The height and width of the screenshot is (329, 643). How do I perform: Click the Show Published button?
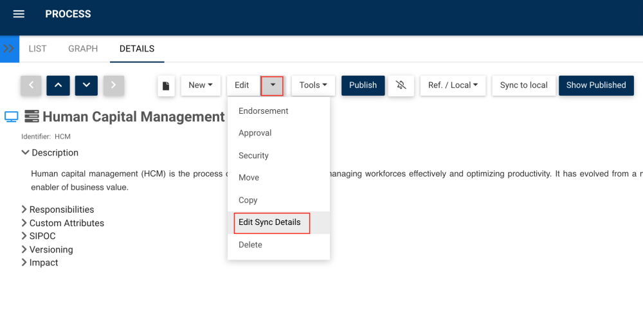coord(596,85)
